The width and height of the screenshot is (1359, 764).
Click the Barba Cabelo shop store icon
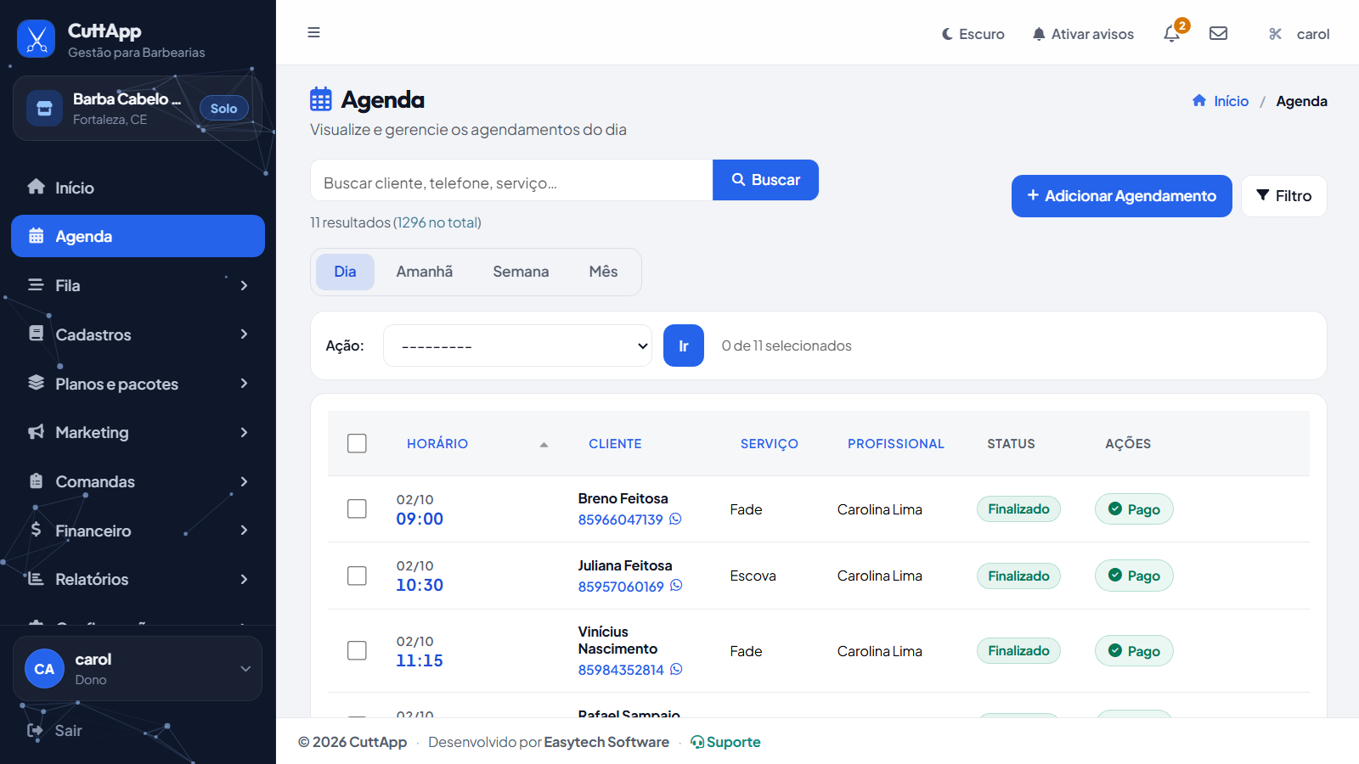tap(44, 109)
